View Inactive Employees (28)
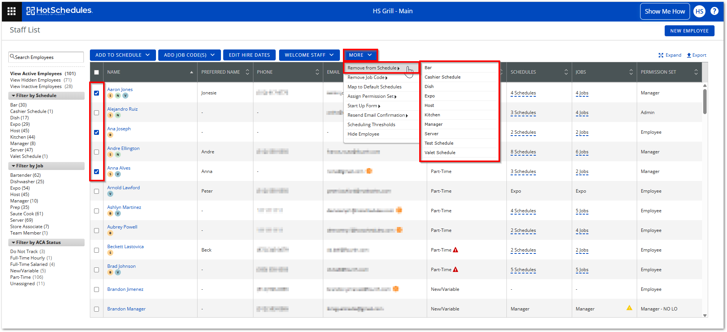 (x=42, y=86)
